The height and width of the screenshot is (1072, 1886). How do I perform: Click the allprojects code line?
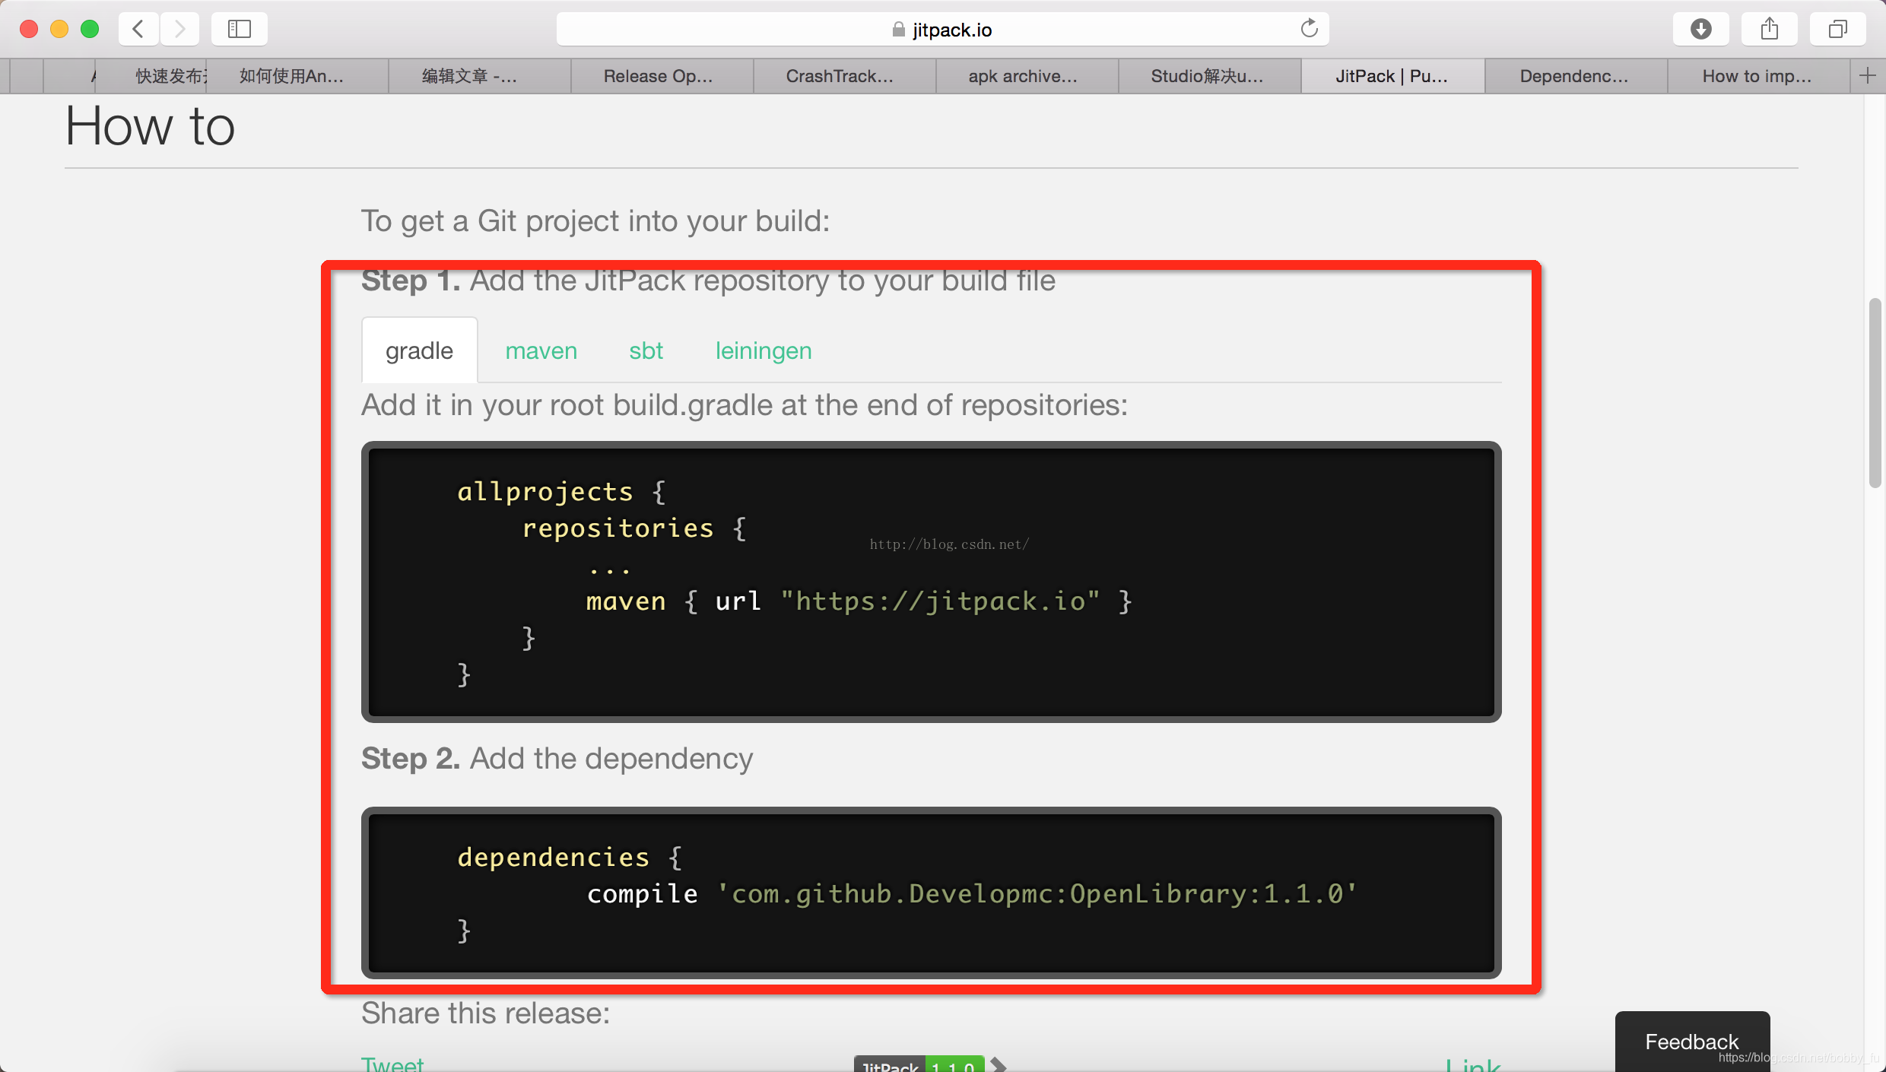[561, 492]
